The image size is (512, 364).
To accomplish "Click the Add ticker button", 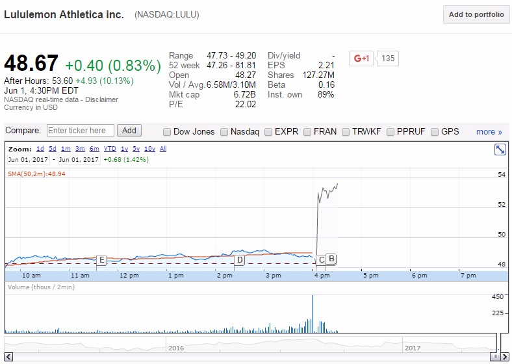I will click(129, 131).
